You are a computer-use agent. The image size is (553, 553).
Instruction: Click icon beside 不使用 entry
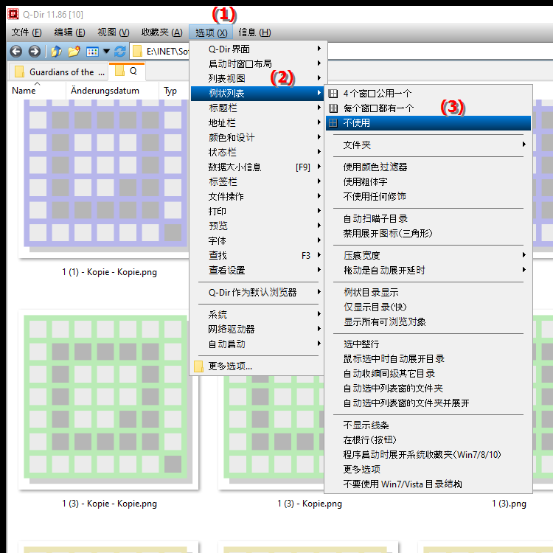click(333, 123)
